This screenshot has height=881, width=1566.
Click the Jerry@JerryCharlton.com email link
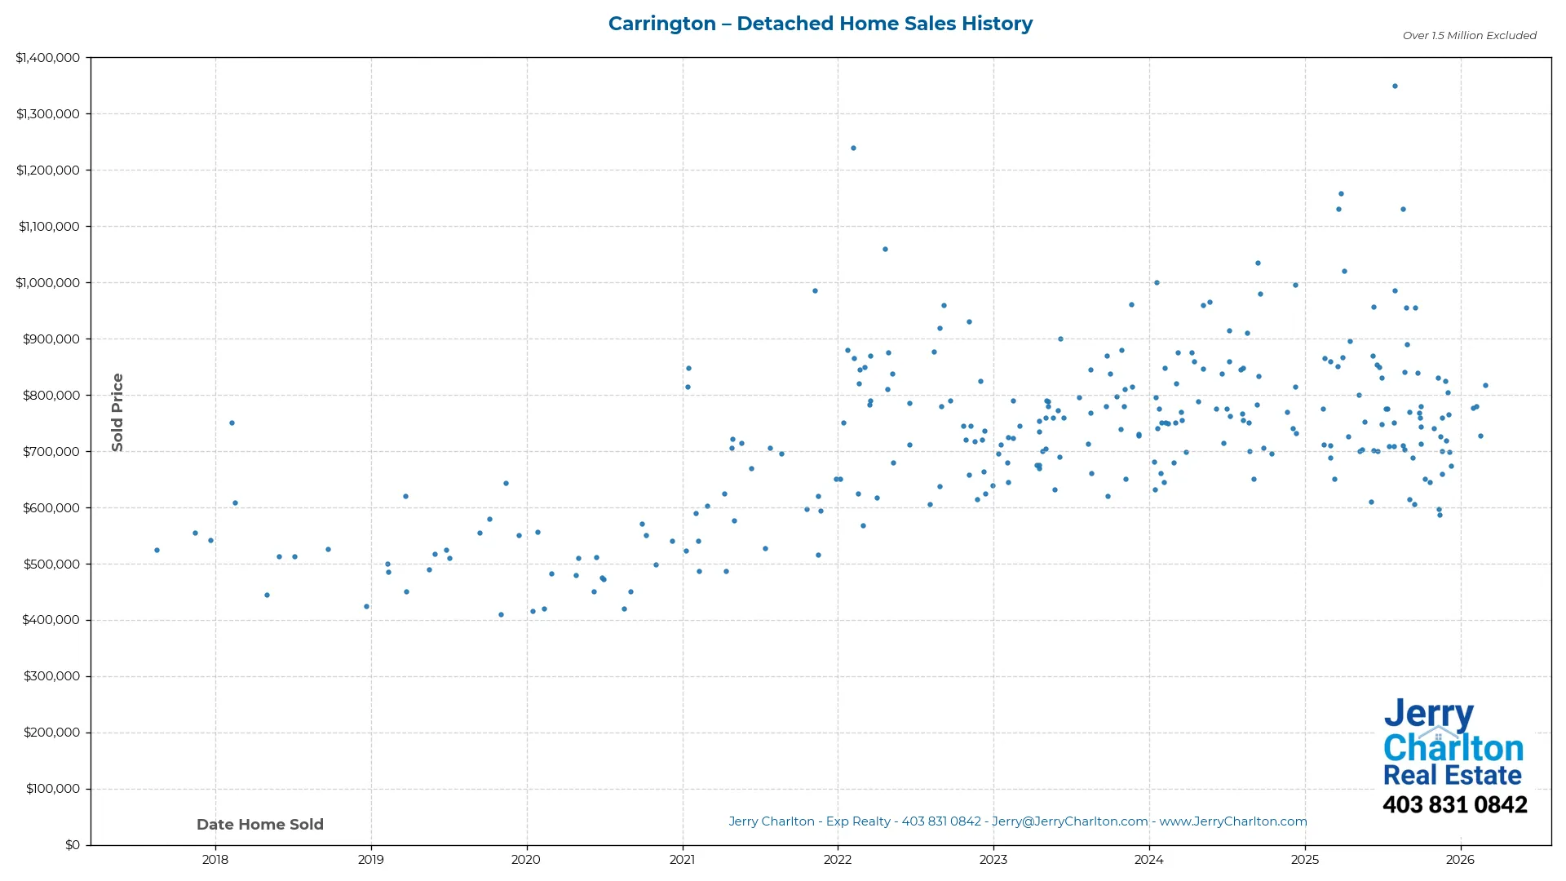tap(1069, 821)
